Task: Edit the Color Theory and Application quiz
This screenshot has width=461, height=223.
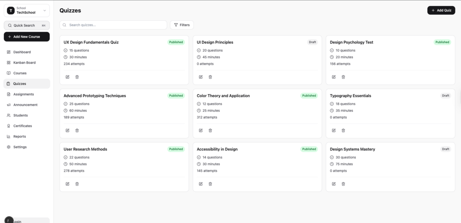Action: point(200,131)
